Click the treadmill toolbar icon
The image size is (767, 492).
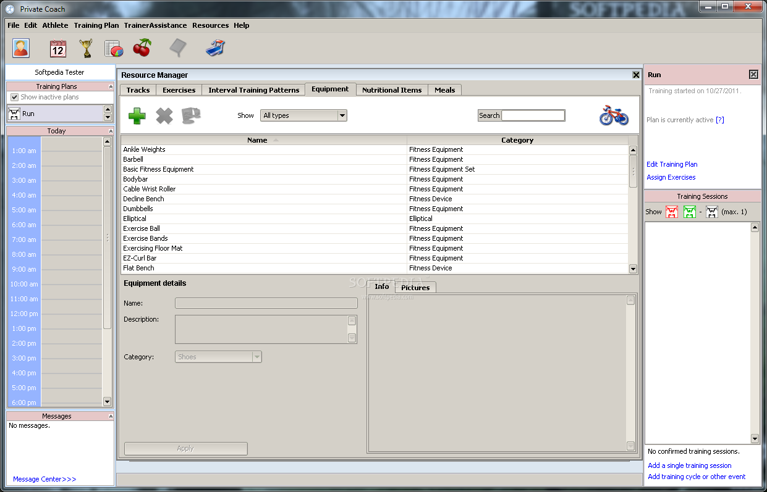tap(216, 48)
